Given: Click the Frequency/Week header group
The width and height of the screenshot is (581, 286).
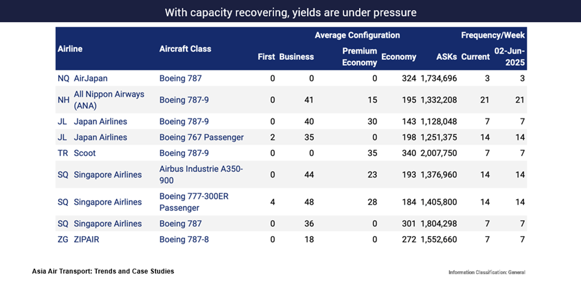Looking at the screenshot, I should click(x=493, y=35).
